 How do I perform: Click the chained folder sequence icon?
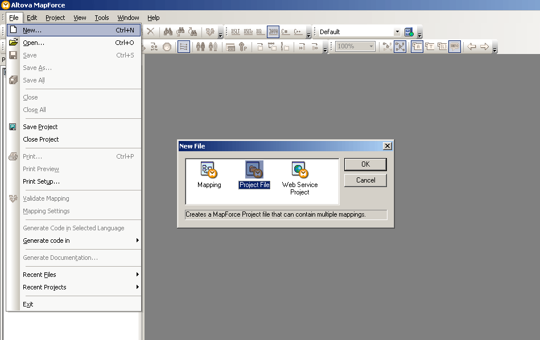tap(272, 47)
